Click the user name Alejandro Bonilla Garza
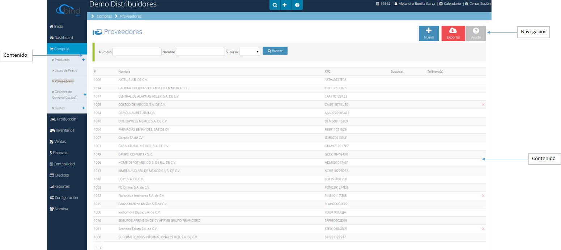Viewport: 561px width, 250px height. 415,4
